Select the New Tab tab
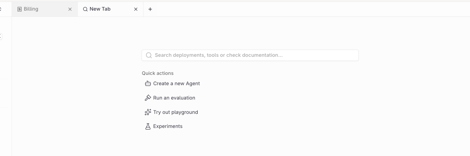 (110, 9)
